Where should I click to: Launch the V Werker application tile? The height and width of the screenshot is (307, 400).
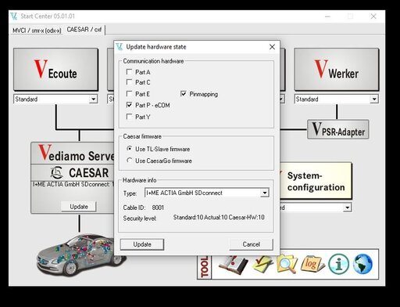337,70
